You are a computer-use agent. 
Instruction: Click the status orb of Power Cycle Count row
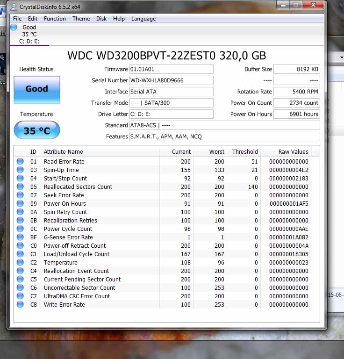(x=20, y=229)
